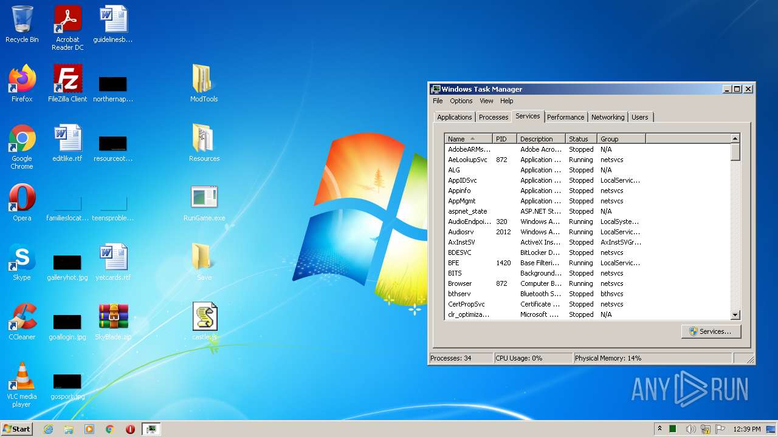
Task: Open the Recycle Bin desktop icon
Action: click(x=22, y=24)
